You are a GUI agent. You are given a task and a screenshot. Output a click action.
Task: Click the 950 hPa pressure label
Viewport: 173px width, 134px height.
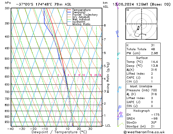8,122
